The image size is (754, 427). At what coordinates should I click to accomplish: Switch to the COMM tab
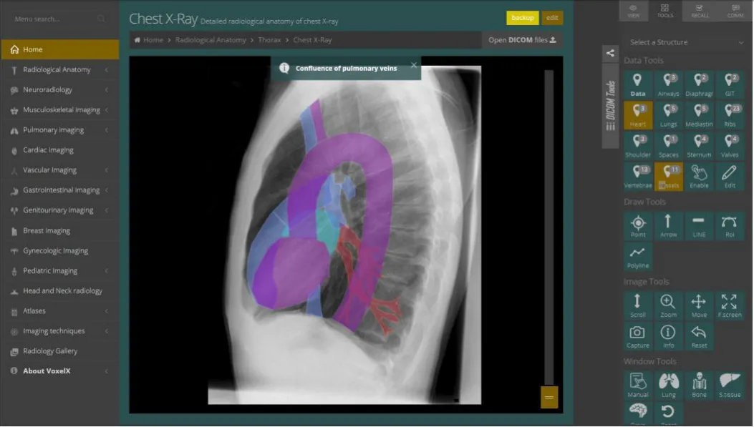click(735, 11)
